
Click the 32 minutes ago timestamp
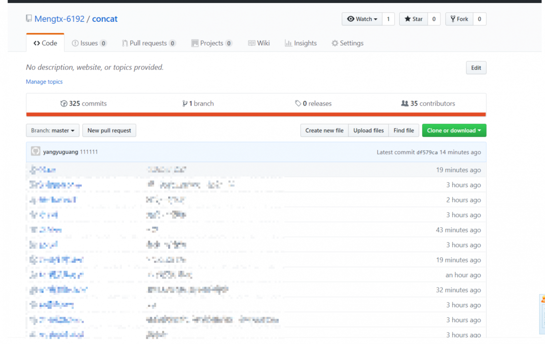coord(458,290)
